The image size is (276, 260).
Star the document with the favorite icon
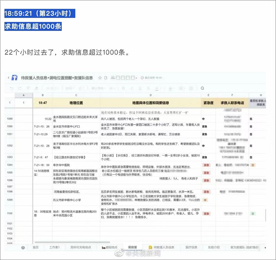tap(100, 78)
